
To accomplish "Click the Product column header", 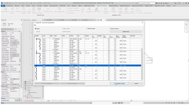I will point(73,37).
